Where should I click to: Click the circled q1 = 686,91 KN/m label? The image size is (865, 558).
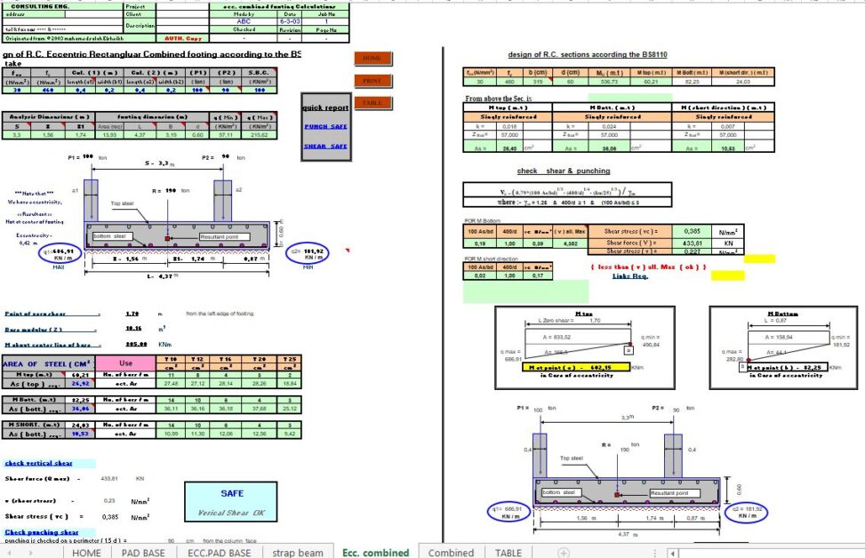click(60, 253)
